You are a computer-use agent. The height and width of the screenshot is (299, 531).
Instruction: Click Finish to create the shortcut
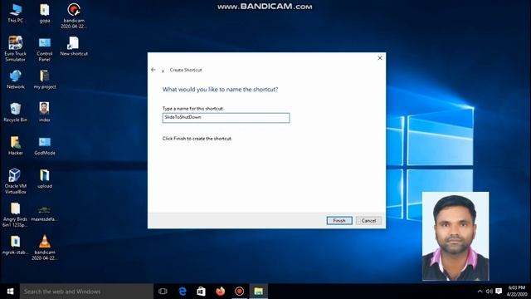pos(339,221)
